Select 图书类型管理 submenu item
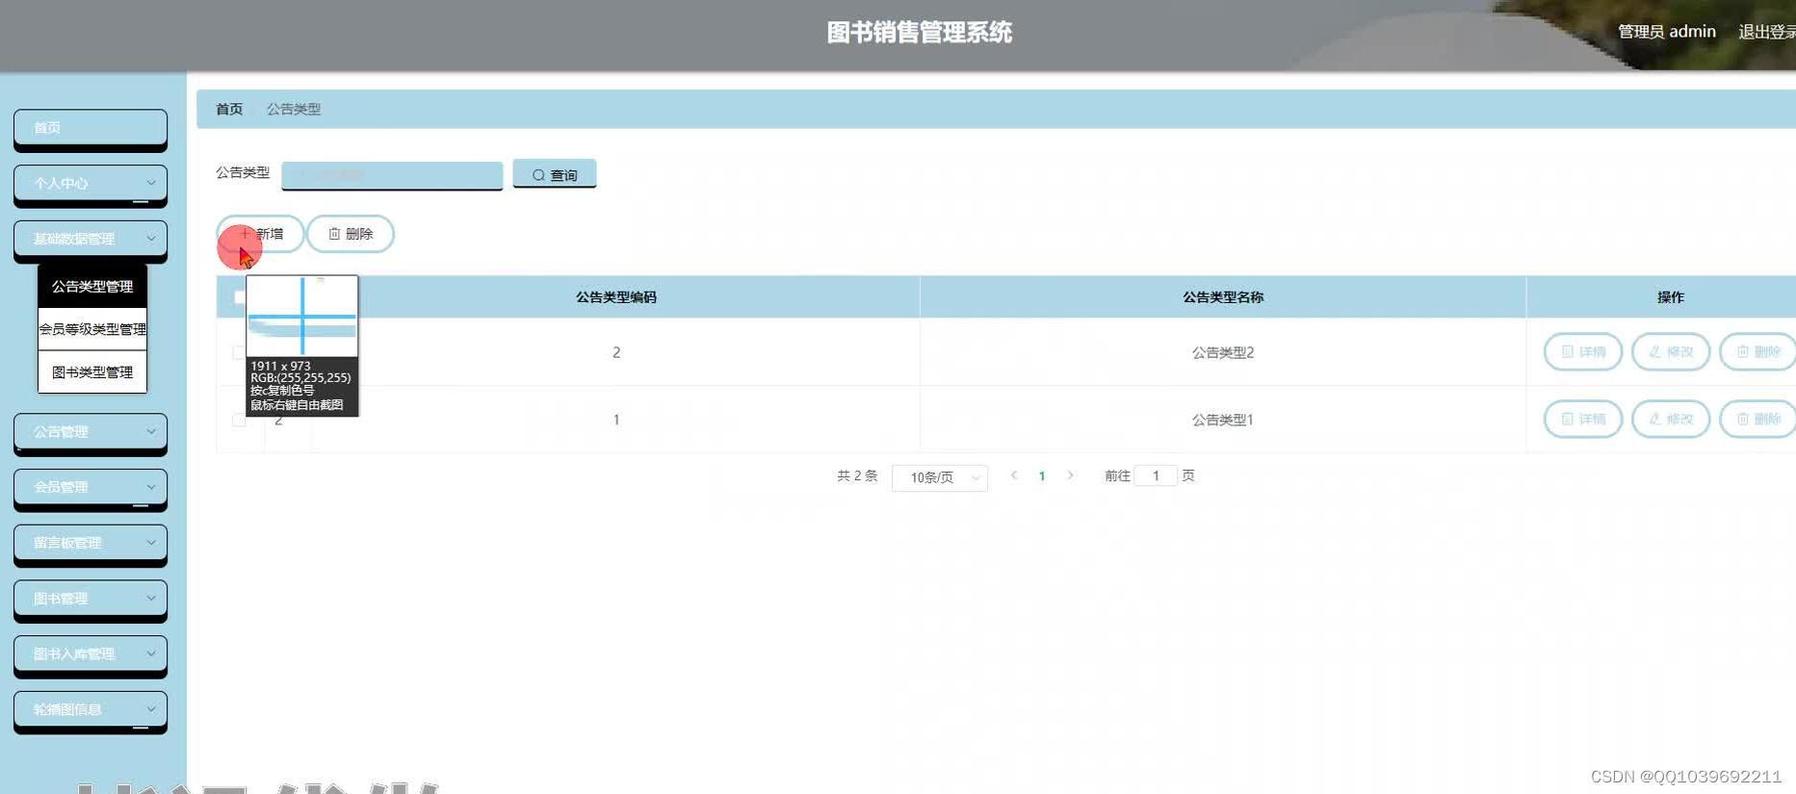This screenshot has height=794, width=1796. tap(92, 372)
